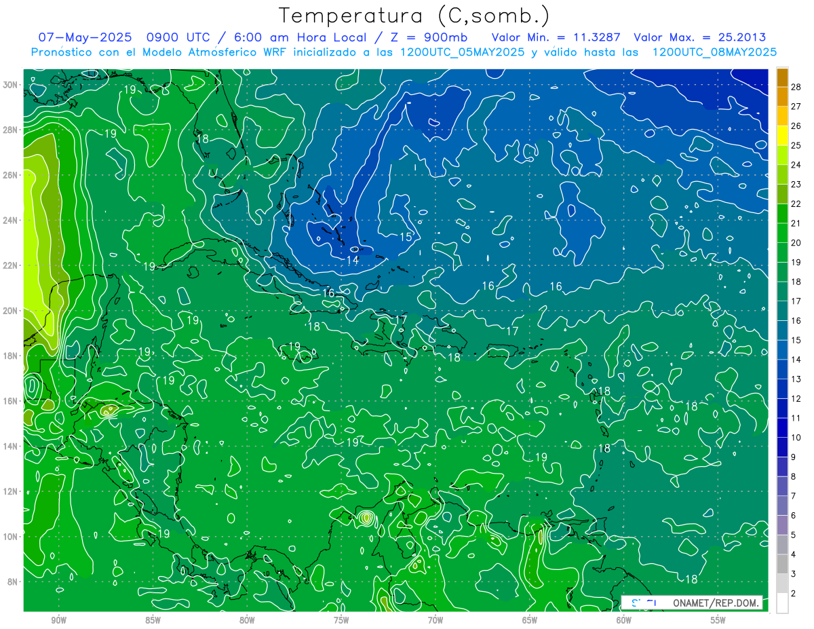Click the "14N" latitude axis label

pyautogui.click(x=11, y=446)
